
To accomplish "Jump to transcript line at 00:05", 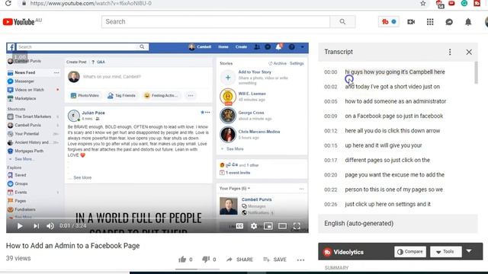I will tap(396, 101).
